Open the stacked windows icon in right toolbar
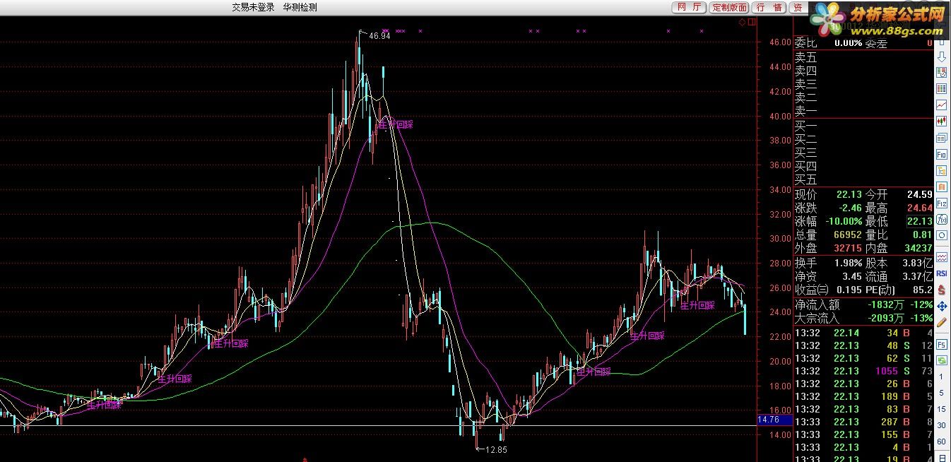951x462 pixels. pyautogui.click(x=942, y=138)
